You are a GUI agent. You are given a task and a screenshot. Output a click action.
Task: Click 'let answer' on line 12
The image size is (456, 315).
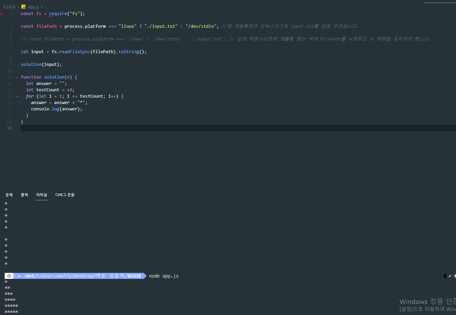coord(39,84)
